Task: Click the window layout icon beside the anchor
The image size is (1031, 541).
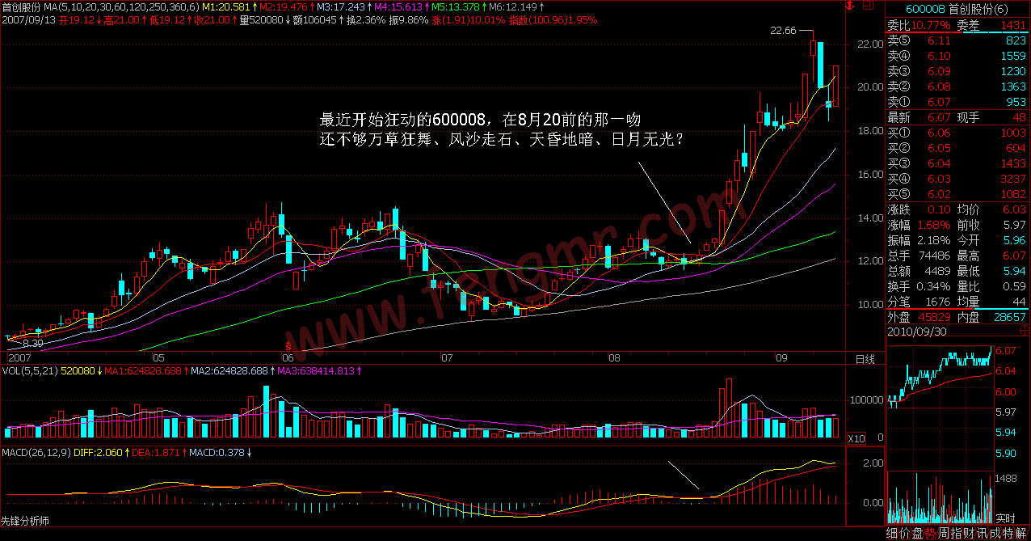Action: click(x=868, y=6)
